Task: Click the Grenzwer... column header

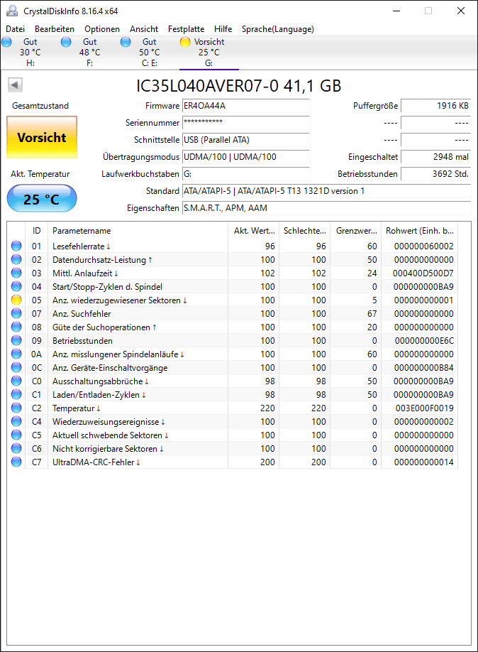Action: tap(356, 230)
